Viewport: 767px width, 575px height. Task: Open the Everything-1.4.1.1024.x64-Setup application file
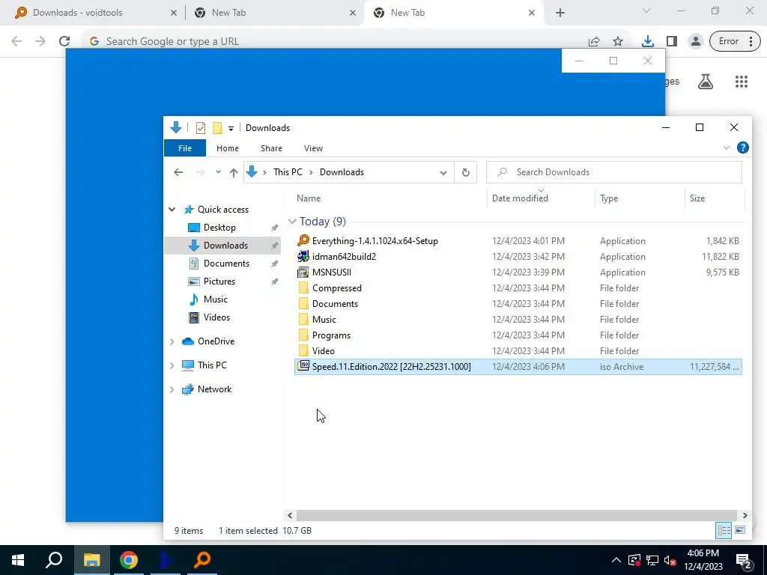(375, 240)
